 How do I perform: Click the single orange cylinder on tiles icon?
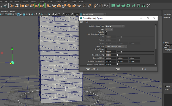(x=49, y=6)
